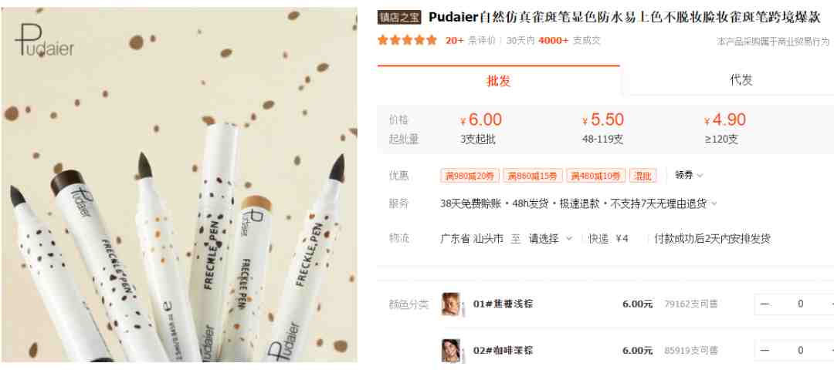The height and width of the screenshot is (373, 834).
Task: Click the 混批 tag
Action: click(643, 176)
